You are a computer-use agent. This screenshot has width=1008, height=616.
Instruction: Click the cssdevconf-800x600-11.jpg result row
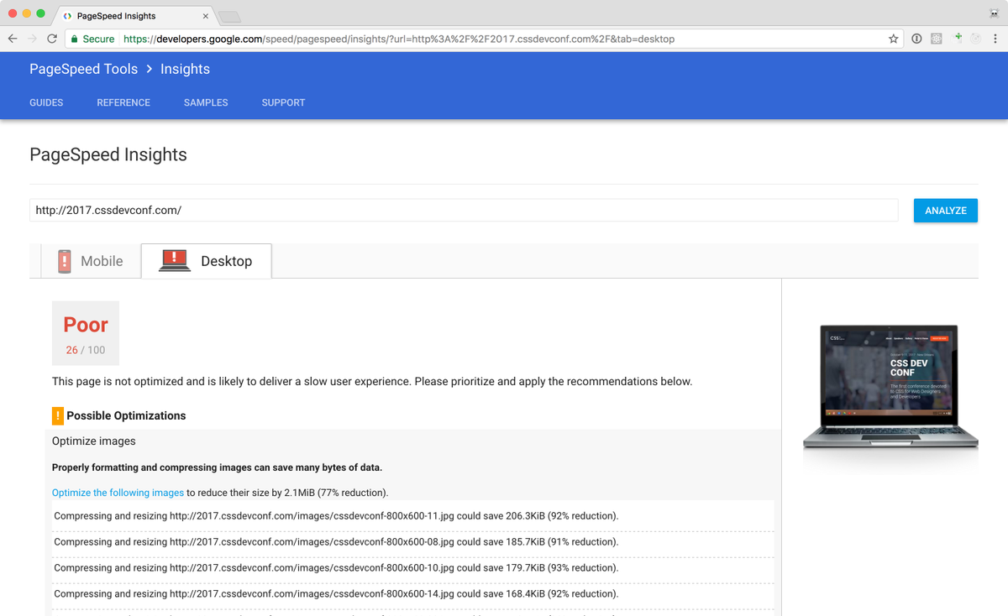pyautogui.click(x=413, y=516)
